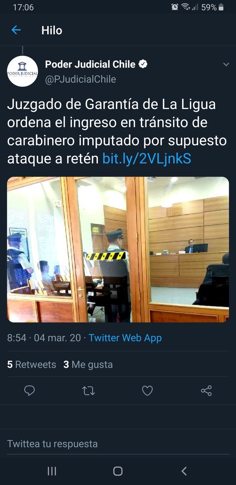
Task: Open the bit.ly/2VLjnkS link
Action: click(x=147, y=159)
